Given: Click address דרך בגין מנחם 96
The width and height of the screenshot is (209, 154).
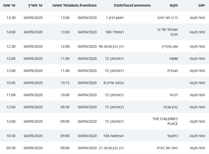Looking at the screenshot, I should (111, 47).
